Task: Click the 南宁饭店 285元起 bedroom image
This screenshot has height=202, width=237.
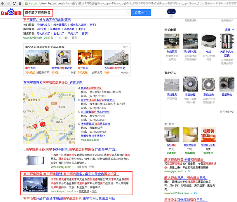Action: (90, 58)
